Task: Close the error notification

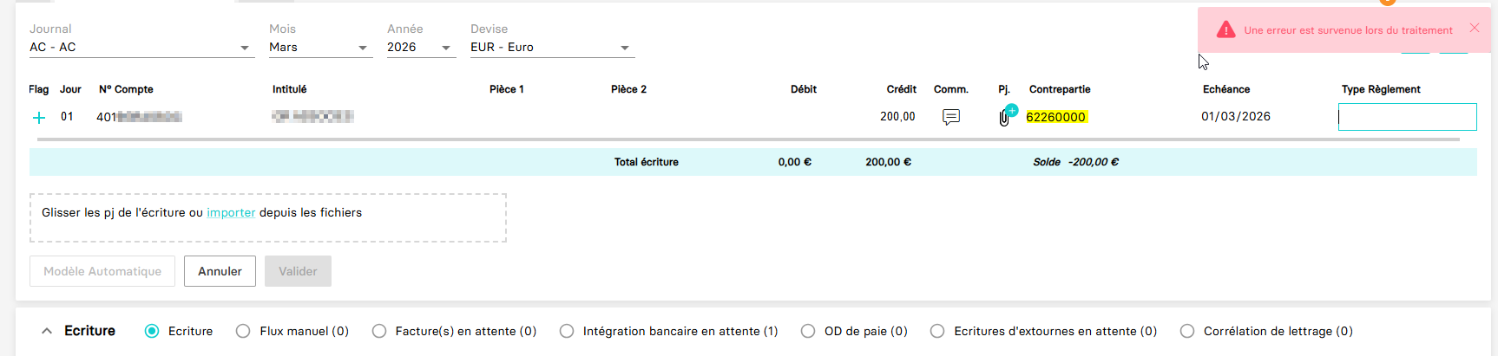Action: [x=1475, y=29]
